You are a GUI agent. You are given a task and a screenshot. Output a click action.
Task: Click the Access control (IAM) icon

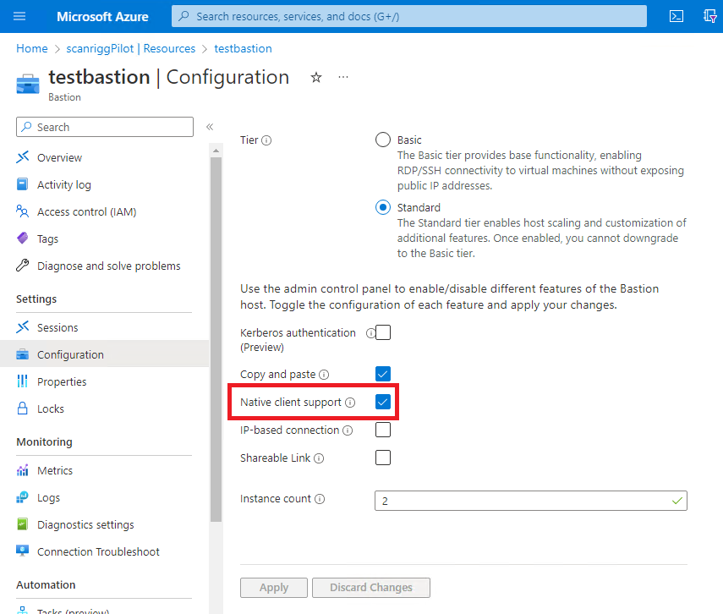(x=23, y=211)
